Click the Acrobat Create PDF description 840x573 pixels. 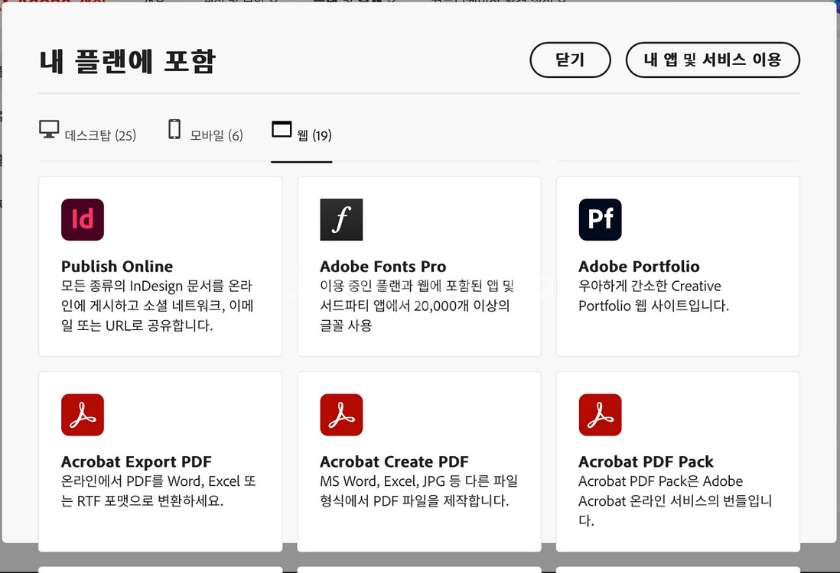tap(419, 491)
